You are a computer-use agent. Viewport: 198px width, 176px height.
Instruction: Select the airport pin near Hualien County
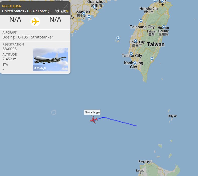[x=164, y=27]
